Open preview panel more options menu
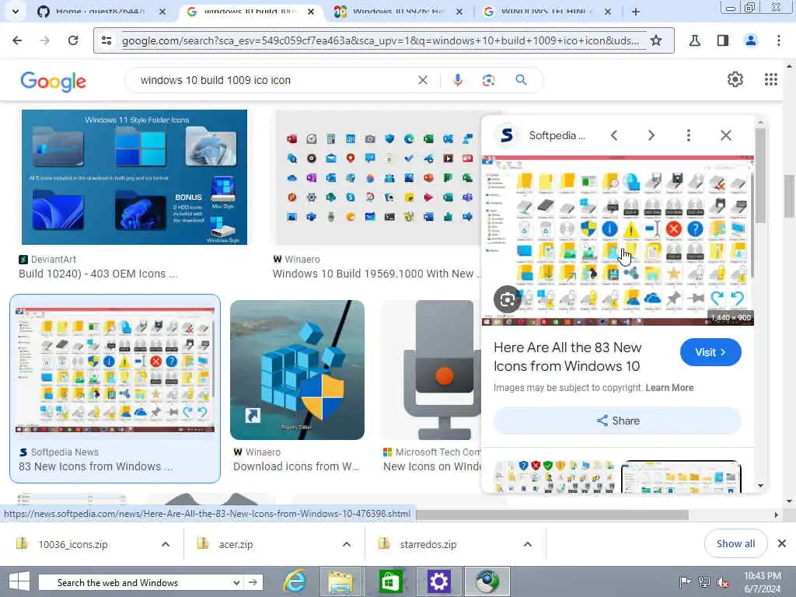Viewport: 796px width, 597px height. click(x=689, y=135)
